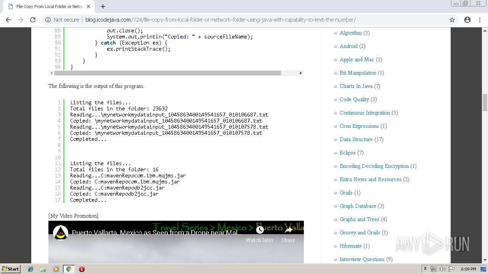The width and height of the screenshot is (488, 274).
Task: Click the text 'Copied: C:mavenRepocom.ibm.mqjms.jar'
Action: 125,182
